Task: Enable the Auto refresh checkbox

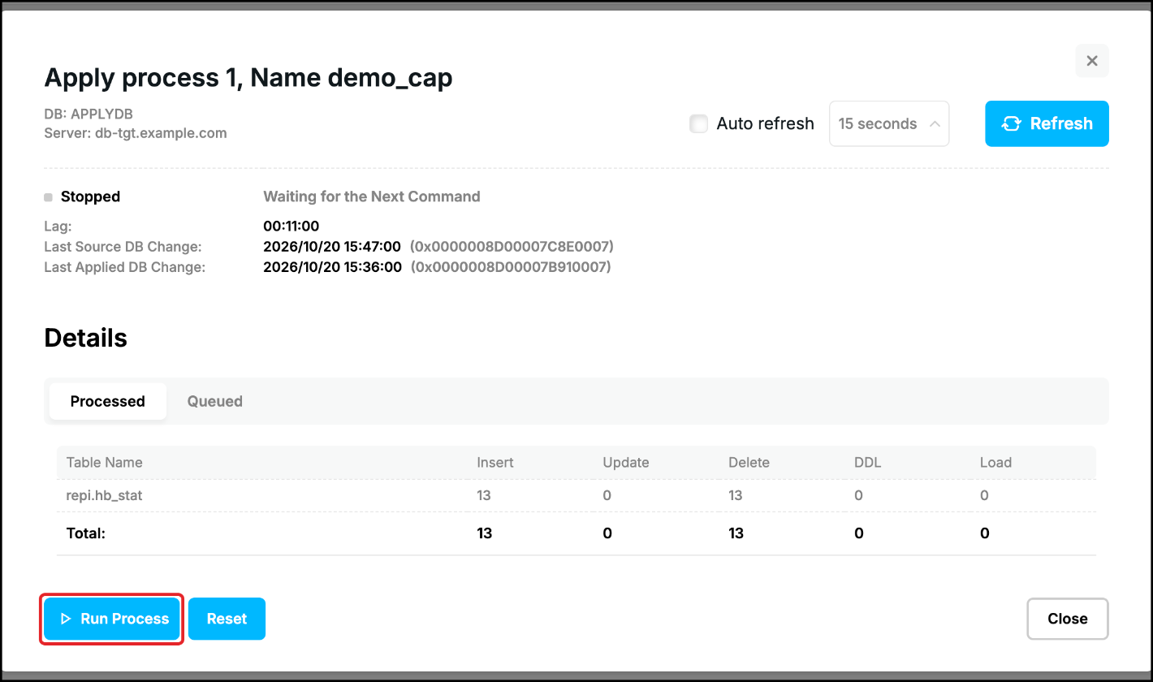Action: (x=698, y=123)
